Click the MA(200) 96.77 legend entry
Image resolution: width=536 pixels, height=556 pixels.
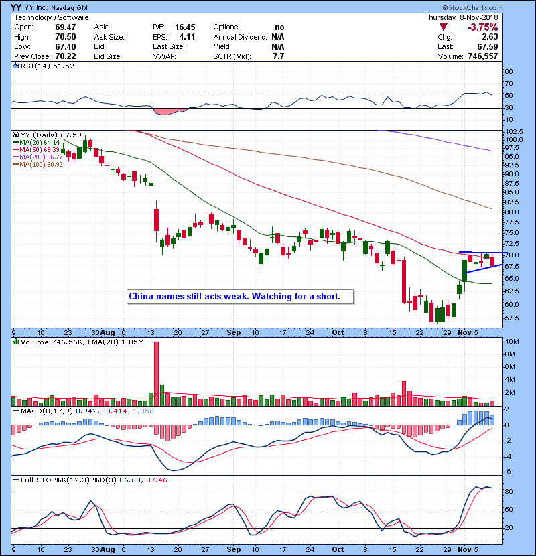(38, 157)
